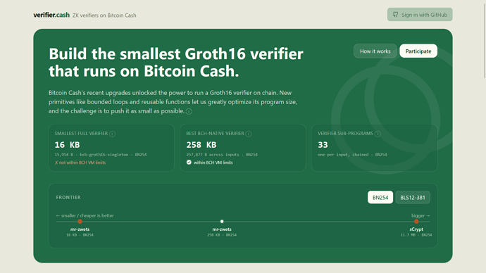486x273 pixels.
Task: Show info for Verifier Sub-Programs
Action: 378,134
